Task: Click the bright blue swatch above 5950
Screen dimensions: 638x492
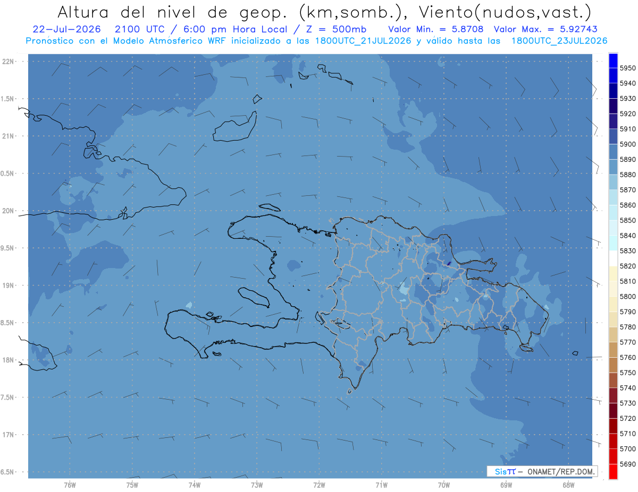Action: [x=613, y=61]
